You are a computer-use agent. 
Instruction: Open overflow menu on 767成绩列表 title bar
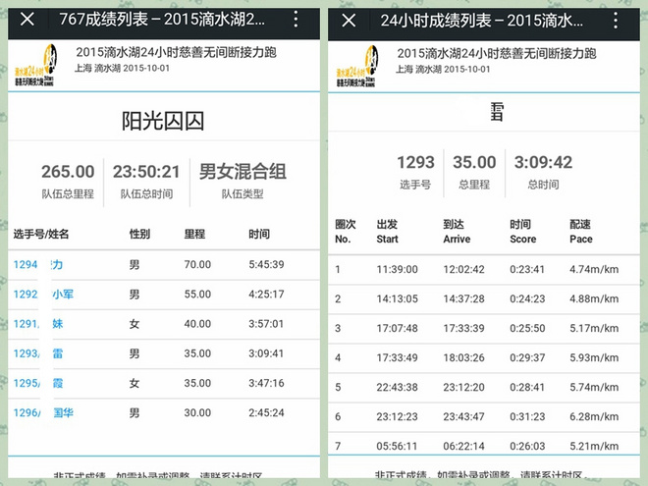[x=296, y=19]
